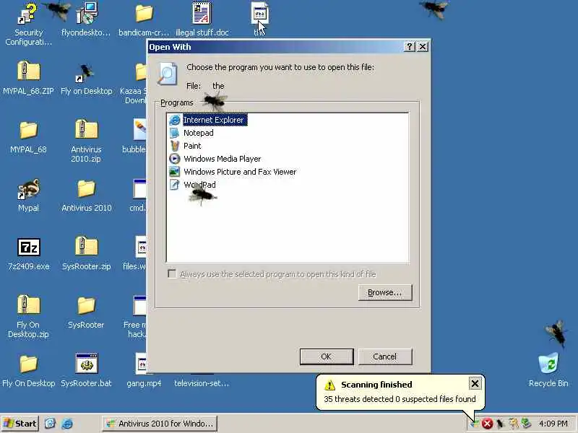
Task: Click the taskbar clock showing 4:09 PM
Action: [x=553, y=424]
